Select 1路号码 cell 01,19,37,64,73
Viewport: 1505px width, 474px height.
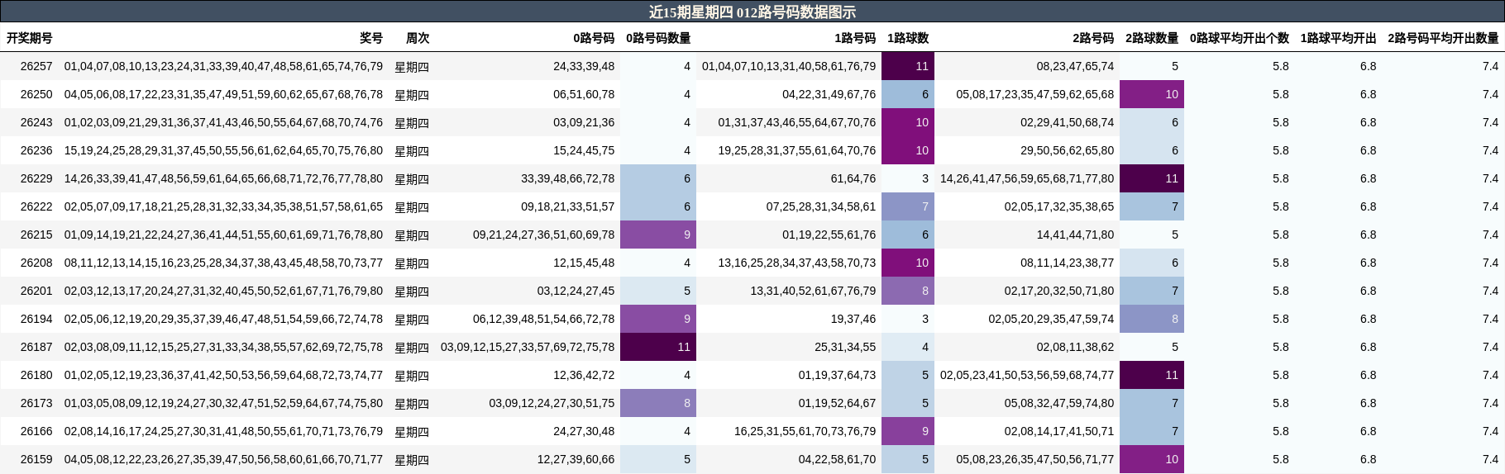[x=837, y=375]
